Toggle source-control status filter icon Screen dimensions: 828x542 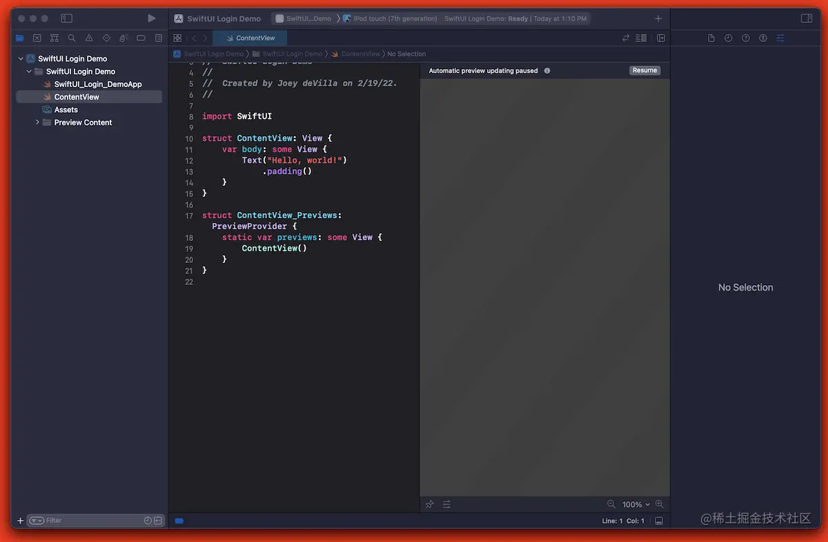(158, 521)
